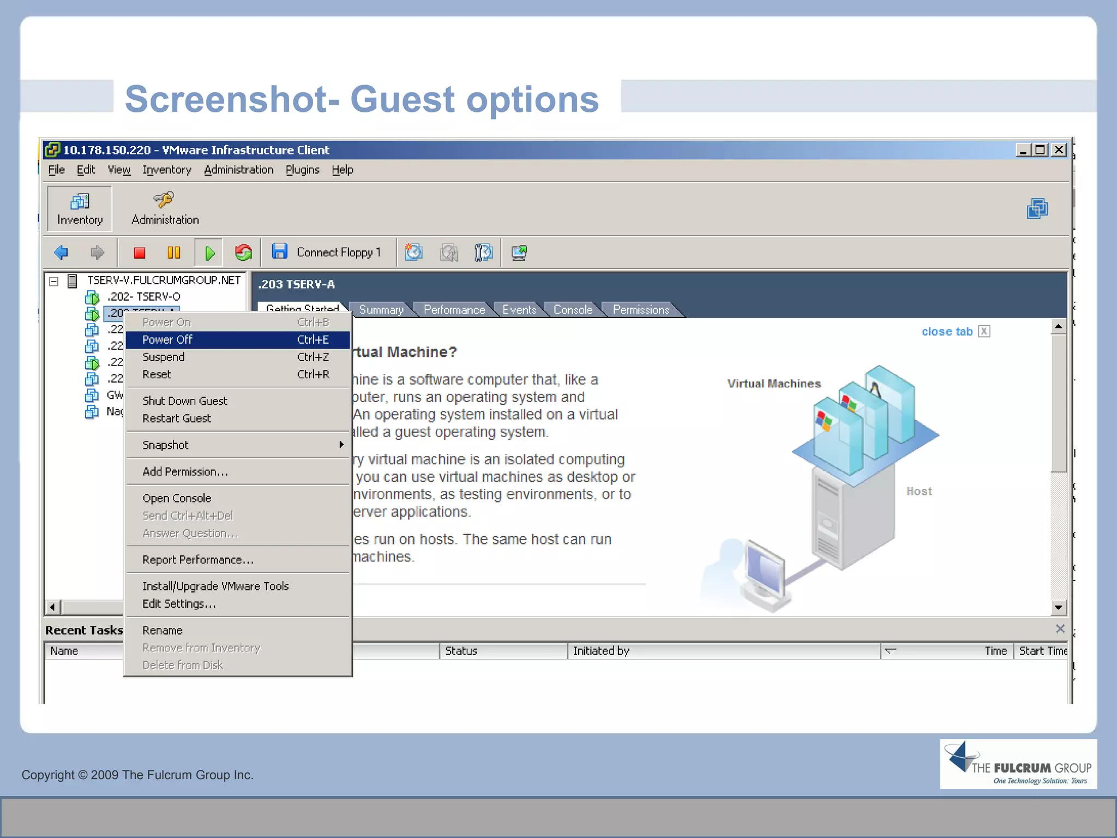This screenshot has width=1117, height=838.
Task: Select Install/Upgrade VMware Tools
Action: pos(238,586)
